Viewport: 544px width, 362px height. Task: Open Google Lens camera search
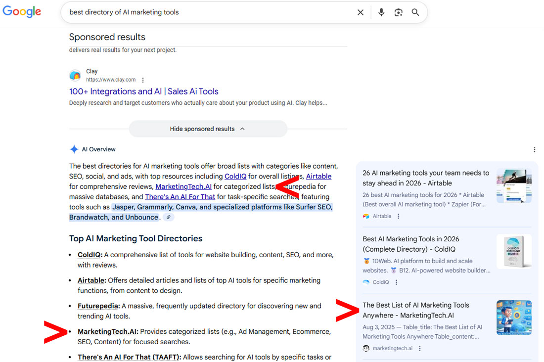pos(398,12)
